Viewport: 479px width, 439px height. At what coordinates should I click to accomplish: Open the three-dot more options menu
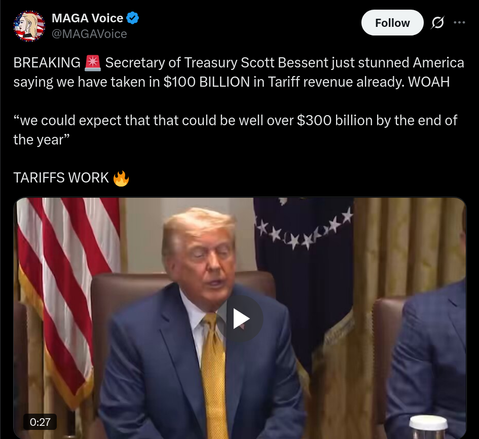459,22
